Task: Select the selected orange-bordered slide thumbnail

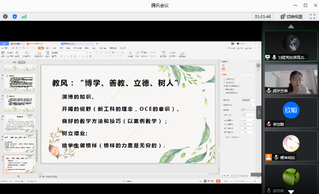Action: (20, 164)
